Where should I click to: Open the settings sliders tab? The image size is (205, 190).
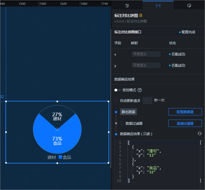(x=127, y=6)
